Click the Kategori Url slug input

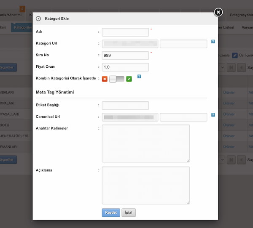click(x=183, y=44)
